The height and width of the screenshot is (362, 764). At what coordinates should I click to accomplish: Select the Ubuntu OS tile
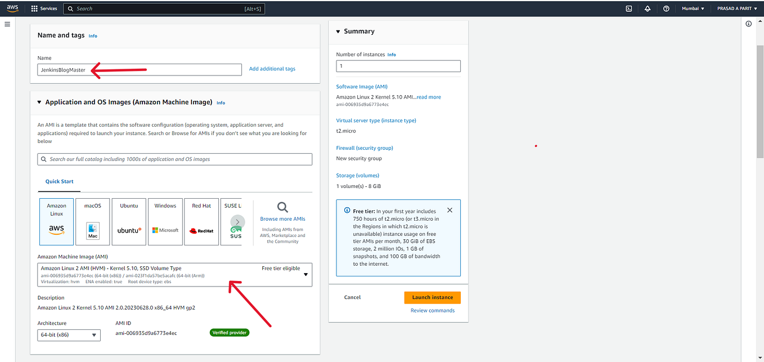[x=129, y=221]
